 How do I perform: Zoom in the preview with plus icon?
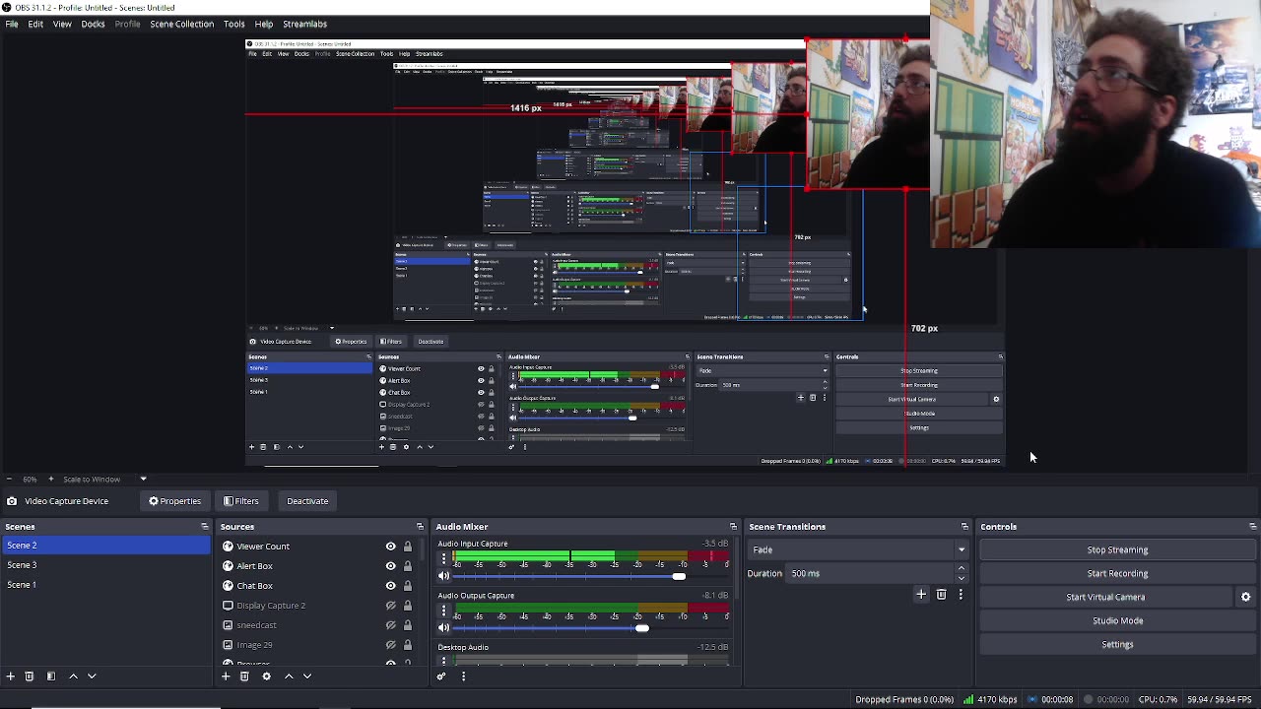pos(51,480)
